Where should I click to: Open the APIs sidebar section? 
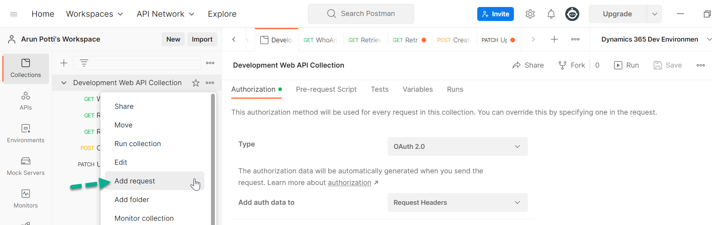point(26,101)
